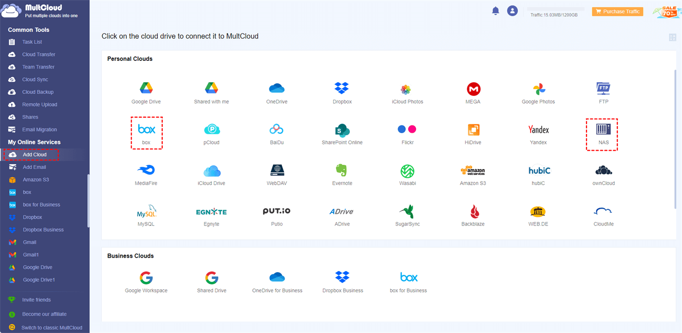Pick the SugarSync icon
Screen dimensions: 682x333
(406, 211)
